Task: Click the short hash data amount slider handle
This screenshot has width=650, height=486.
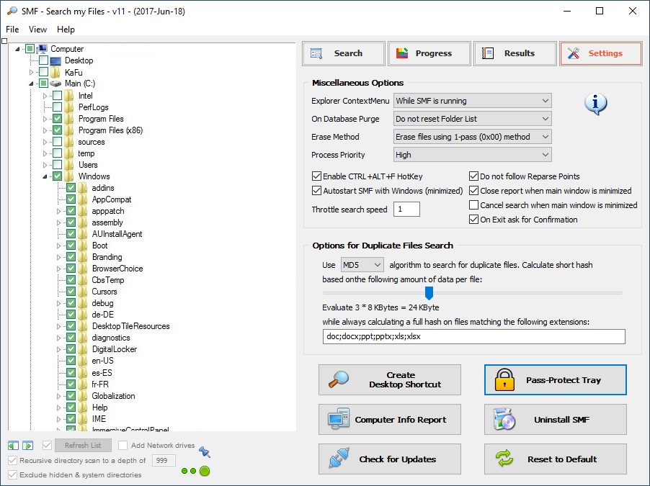Action: 429,293
